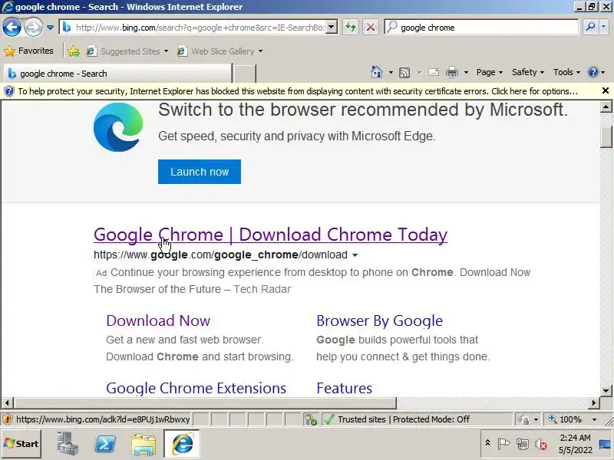
Task: Click the taskbar clock showing 2:24 AM
Action: [575, 444]
